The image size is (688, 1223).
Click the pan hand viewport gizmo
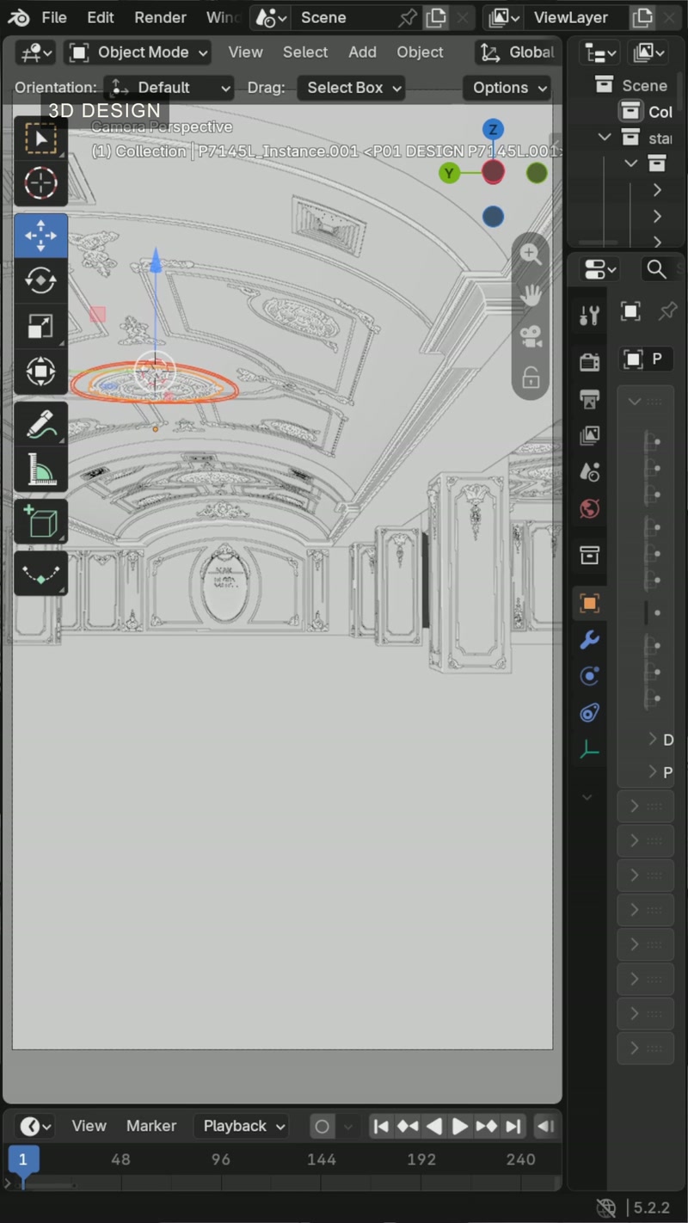pyautogui.click(x=531, y=296)
